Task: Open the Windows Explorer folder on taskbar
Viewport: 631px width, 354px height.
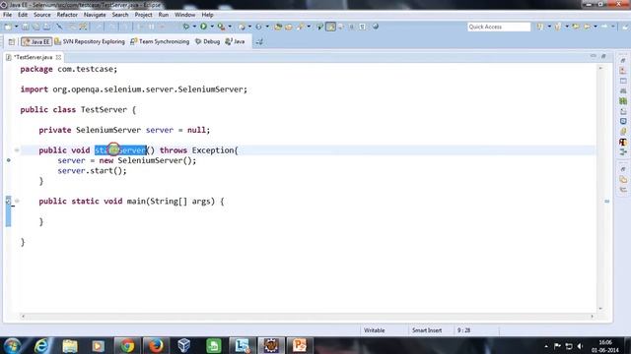Action: coord(70,345)
